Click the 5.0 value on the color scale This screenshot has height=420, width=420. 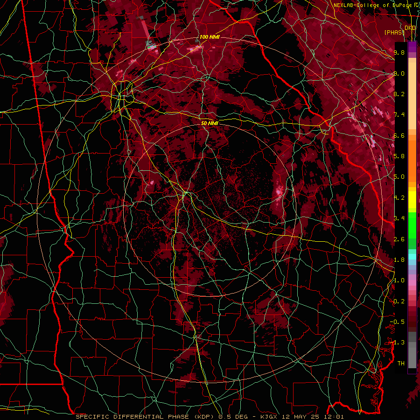click(x=399, y=177)
